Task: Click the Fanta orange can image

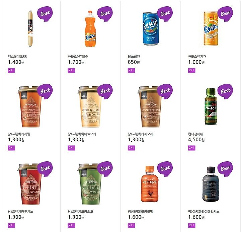Action: click(x=211, y=29)
